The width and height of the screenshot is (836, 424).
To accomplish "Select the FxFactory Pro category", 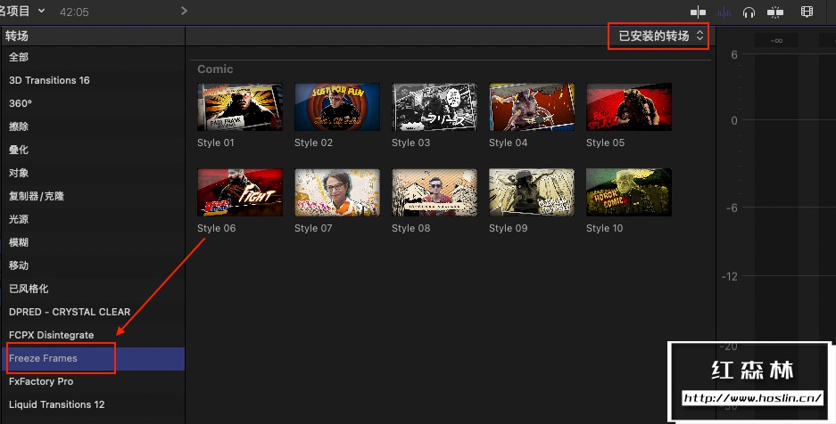I will [93, 381].
